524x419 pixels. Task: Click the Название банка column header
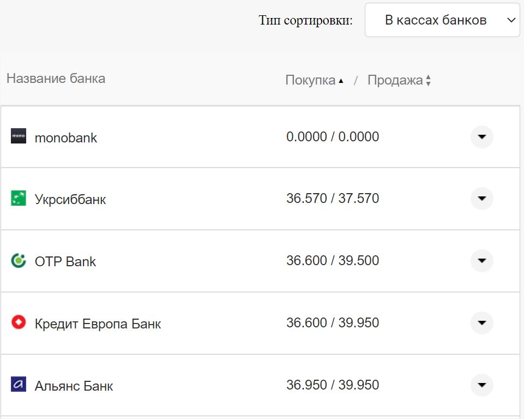[56, 79]
